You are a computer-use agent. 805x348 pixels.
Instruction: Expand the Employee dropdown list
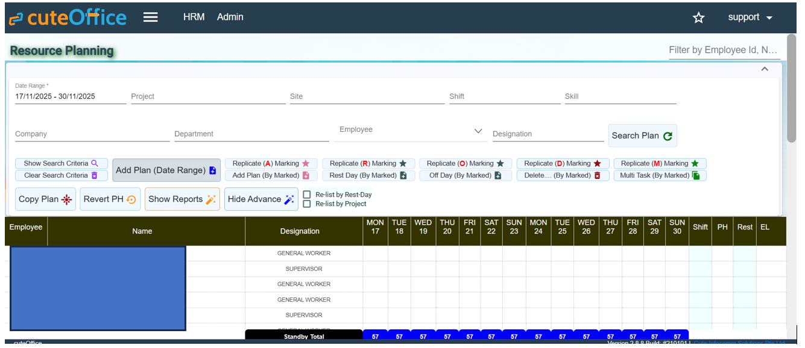pos(478,131)
